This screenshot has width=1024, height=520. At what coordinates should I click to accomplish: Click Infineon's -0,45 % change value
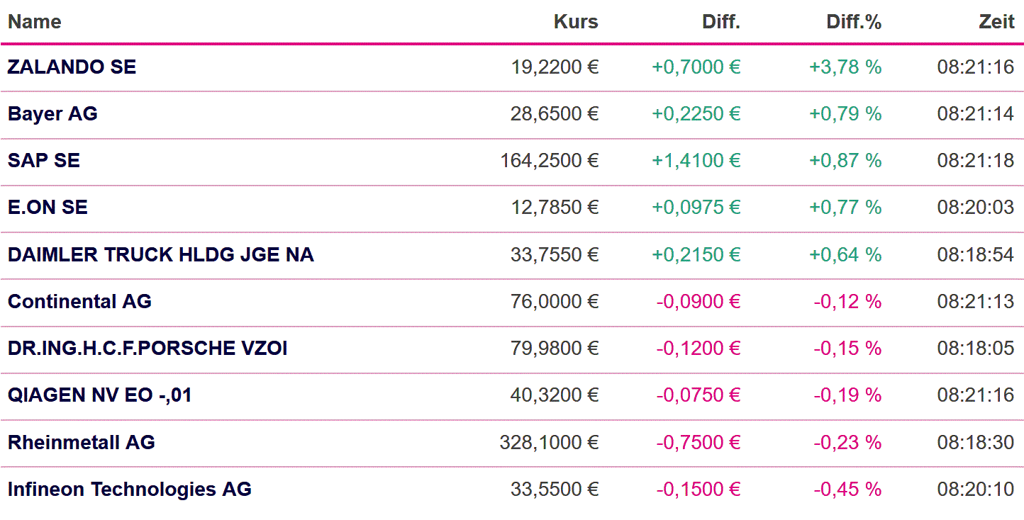847,490
